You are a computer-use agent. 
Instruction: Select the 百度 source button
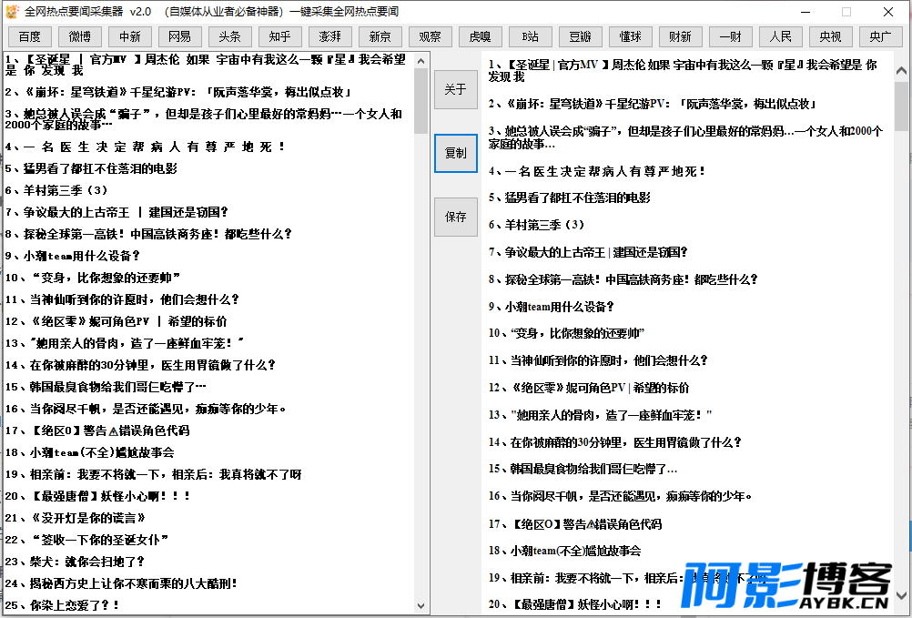(30, 36)
